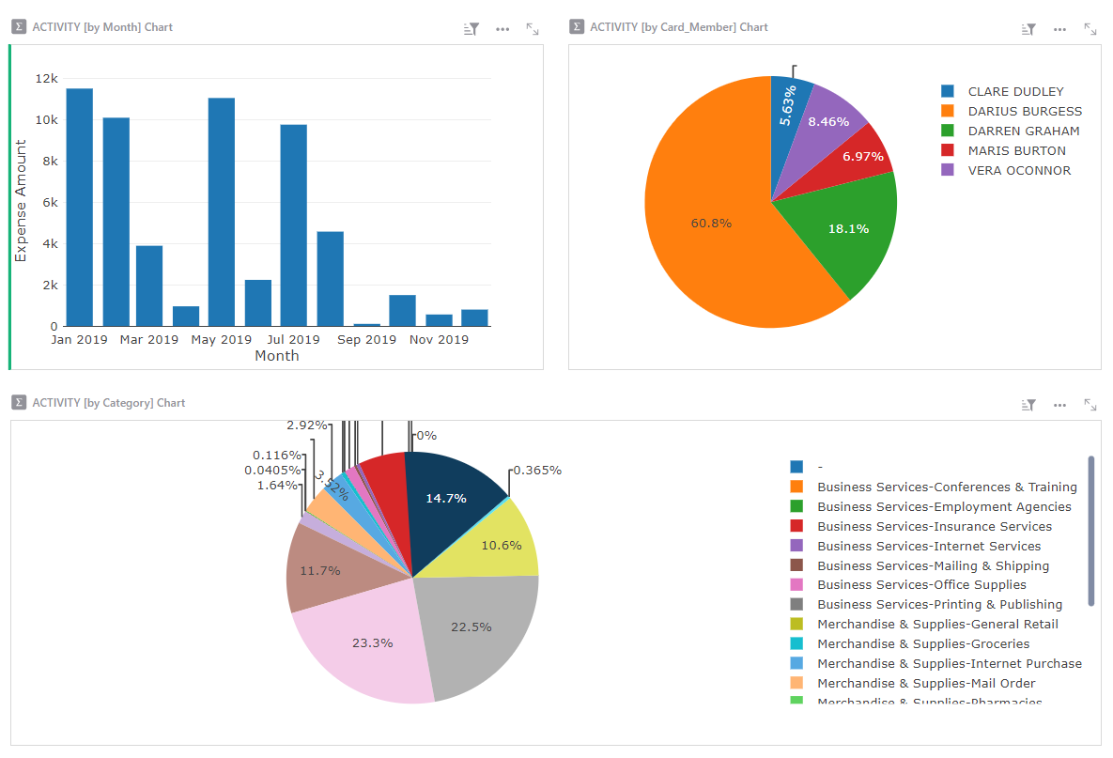Expand the ACTIVITY by Card_Member chart
Viewport: 1113px width, 758px height.
1090,29
